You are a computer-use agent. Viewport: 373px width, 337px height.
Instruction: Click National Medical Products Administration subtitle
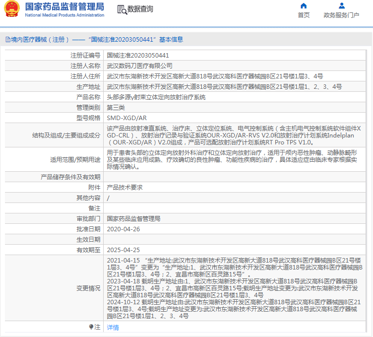[64, 15]
